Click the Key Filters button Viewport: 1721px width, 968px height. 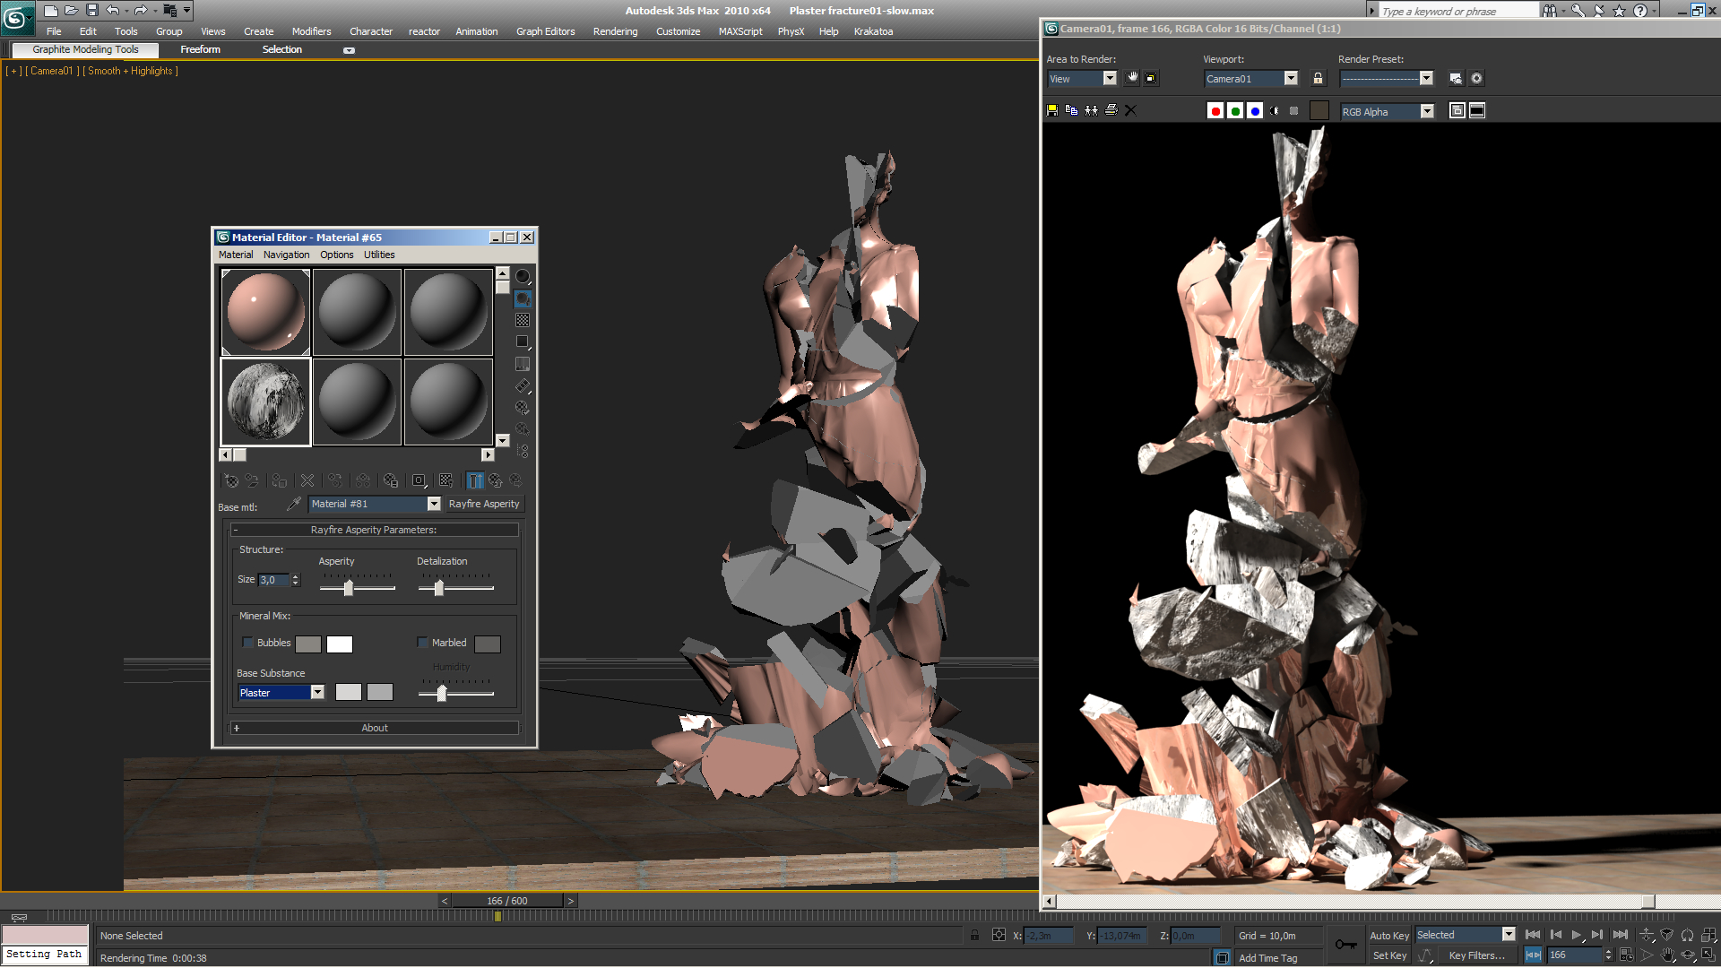click(1476, 956)
